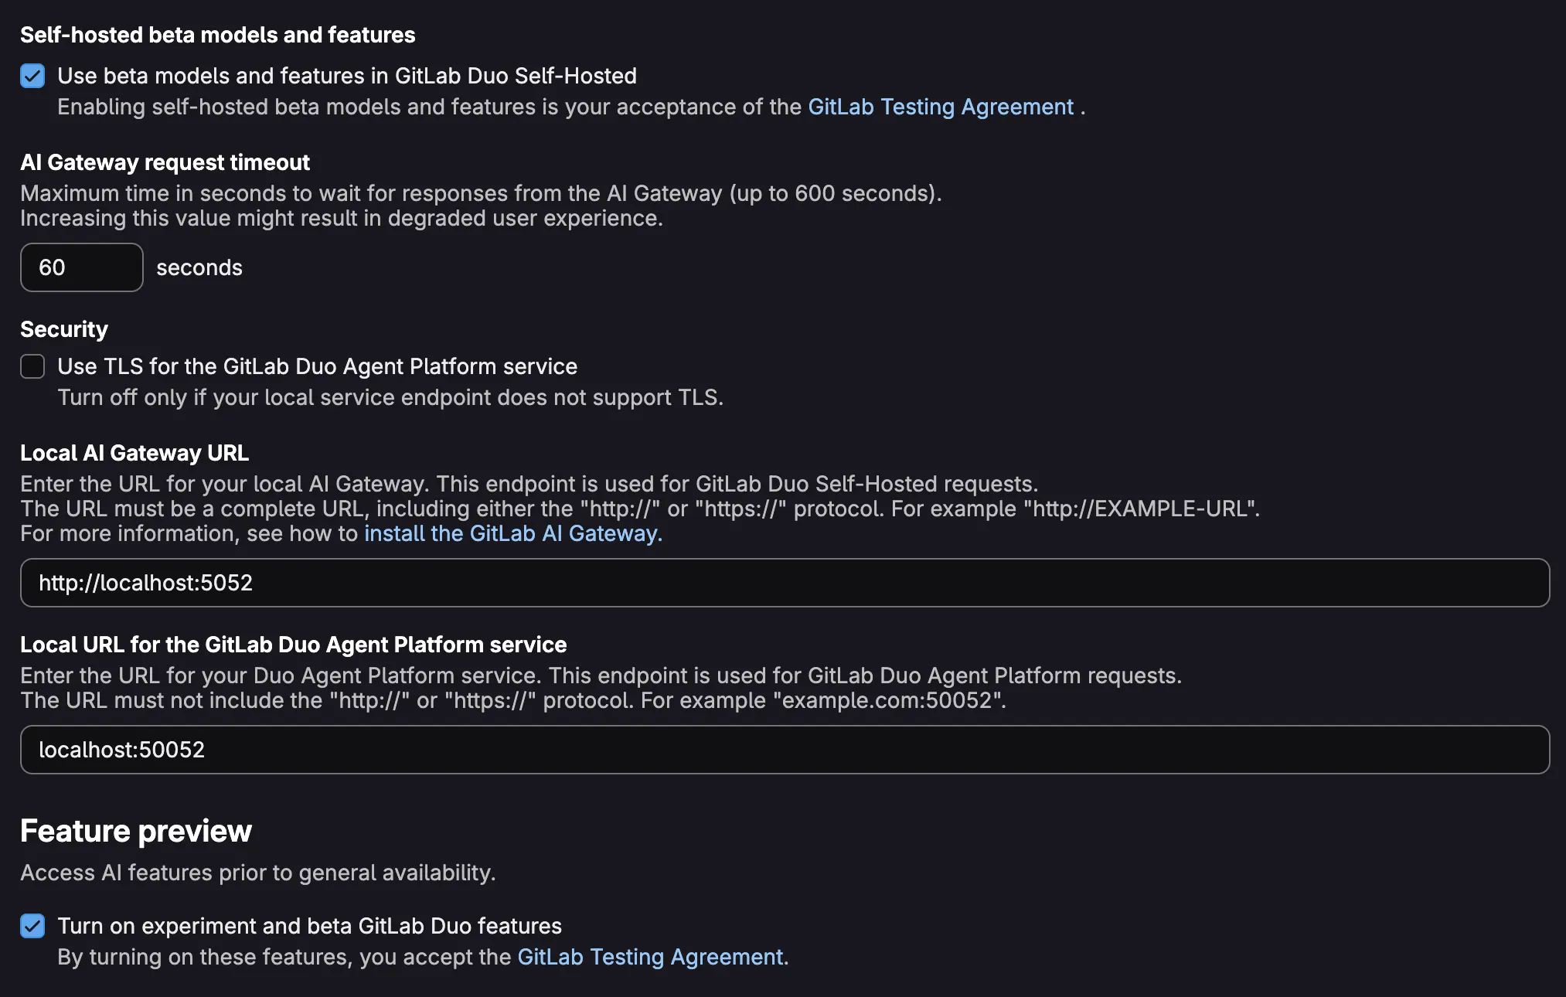This screenshot has height=997, width=1566.
Task: Click 'The URL must not include' protocol note
Action: pos(513,700)
